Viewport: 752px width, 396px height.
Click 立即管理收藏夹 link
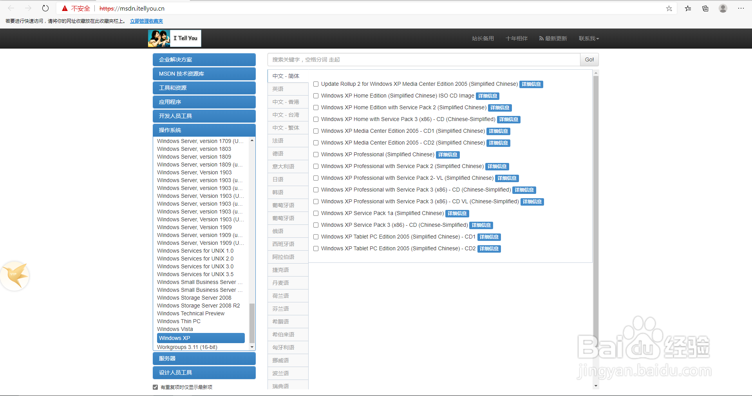146,21
